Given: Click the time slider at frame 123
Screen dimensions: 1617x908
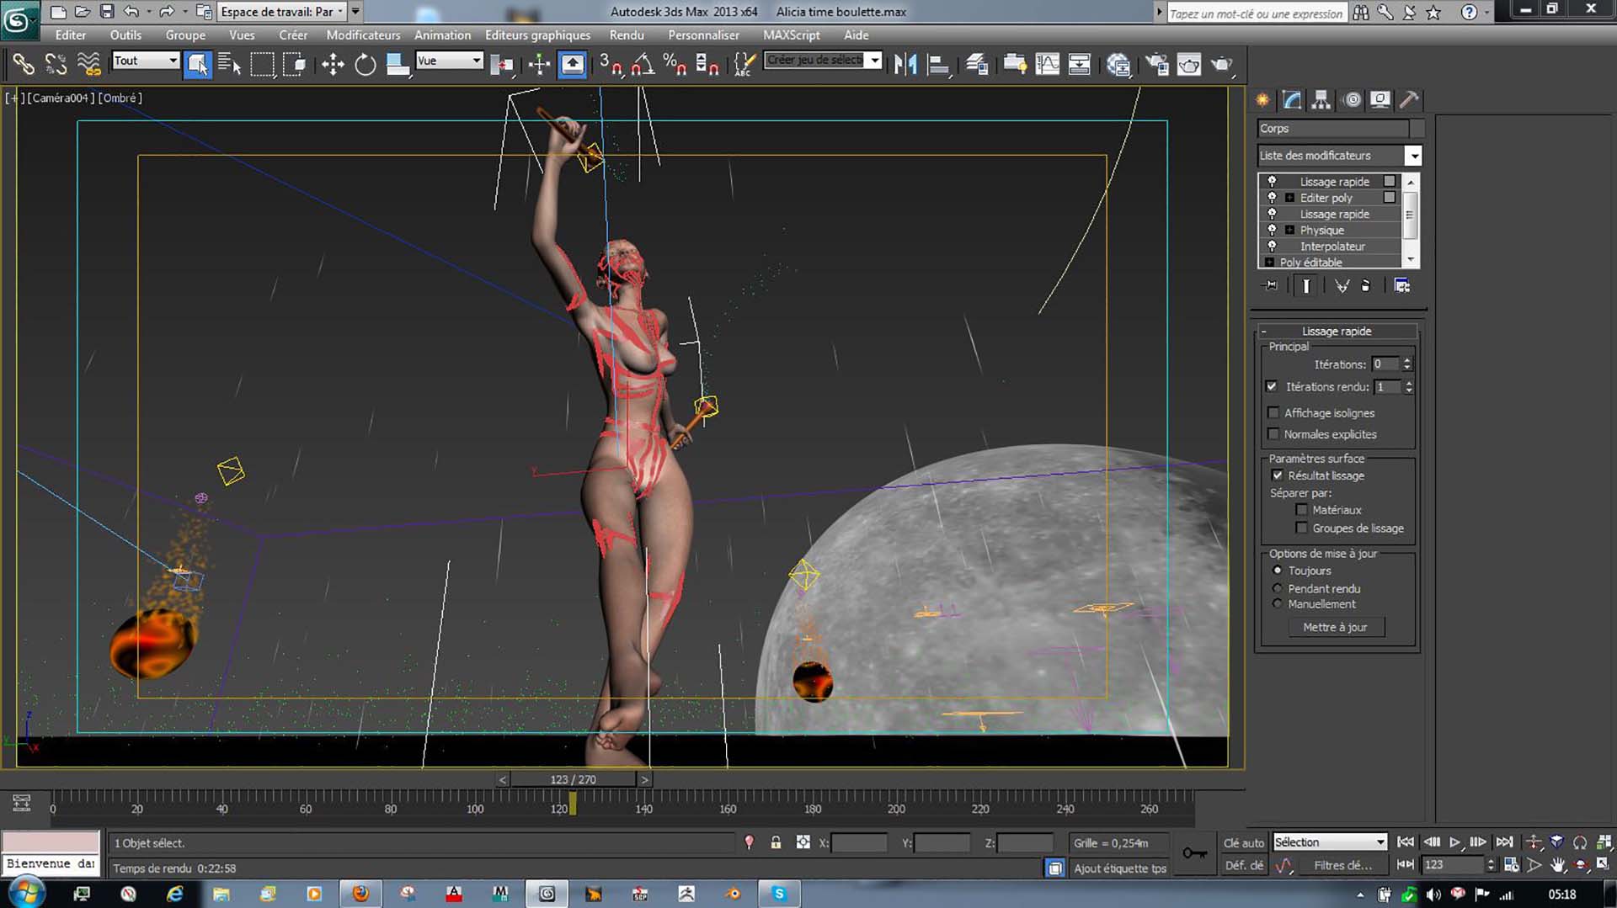Looking at the screenshot, I should coord(573,780).
